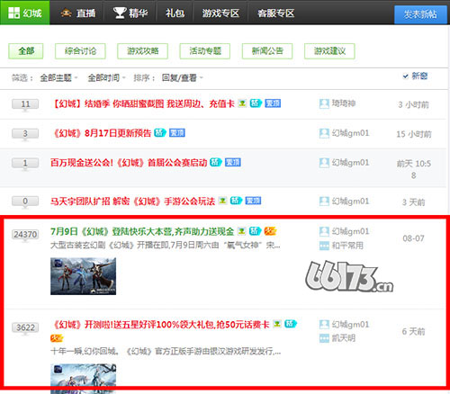
Task: Click the 火 hot badge on 7月9日 thread
Action: [x=270, y=231]
